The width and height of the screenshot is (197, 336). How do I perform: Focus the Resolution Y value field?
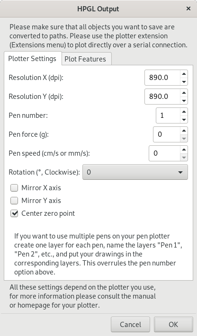[x=162, y=97]
